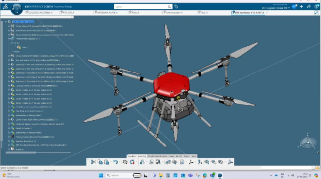The image size is (321, 179).
Task: Click the user profile avatar icon
Action: pyautogui.click(x=294, y=7)
